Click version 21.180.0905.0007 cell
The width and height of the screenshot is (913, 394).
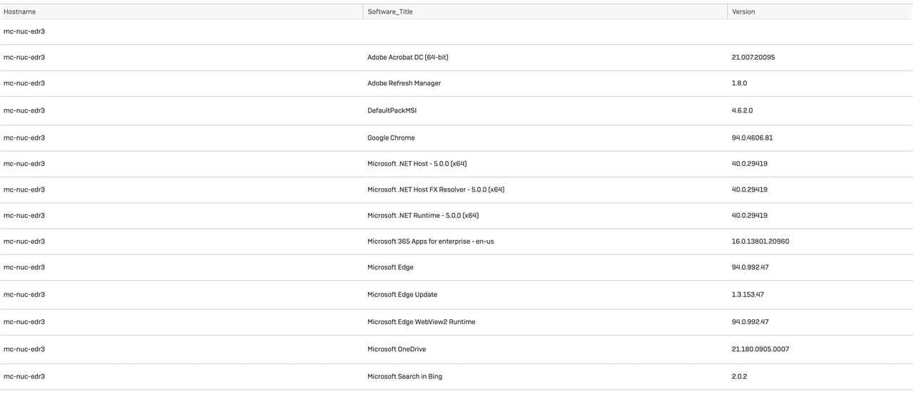760,349
